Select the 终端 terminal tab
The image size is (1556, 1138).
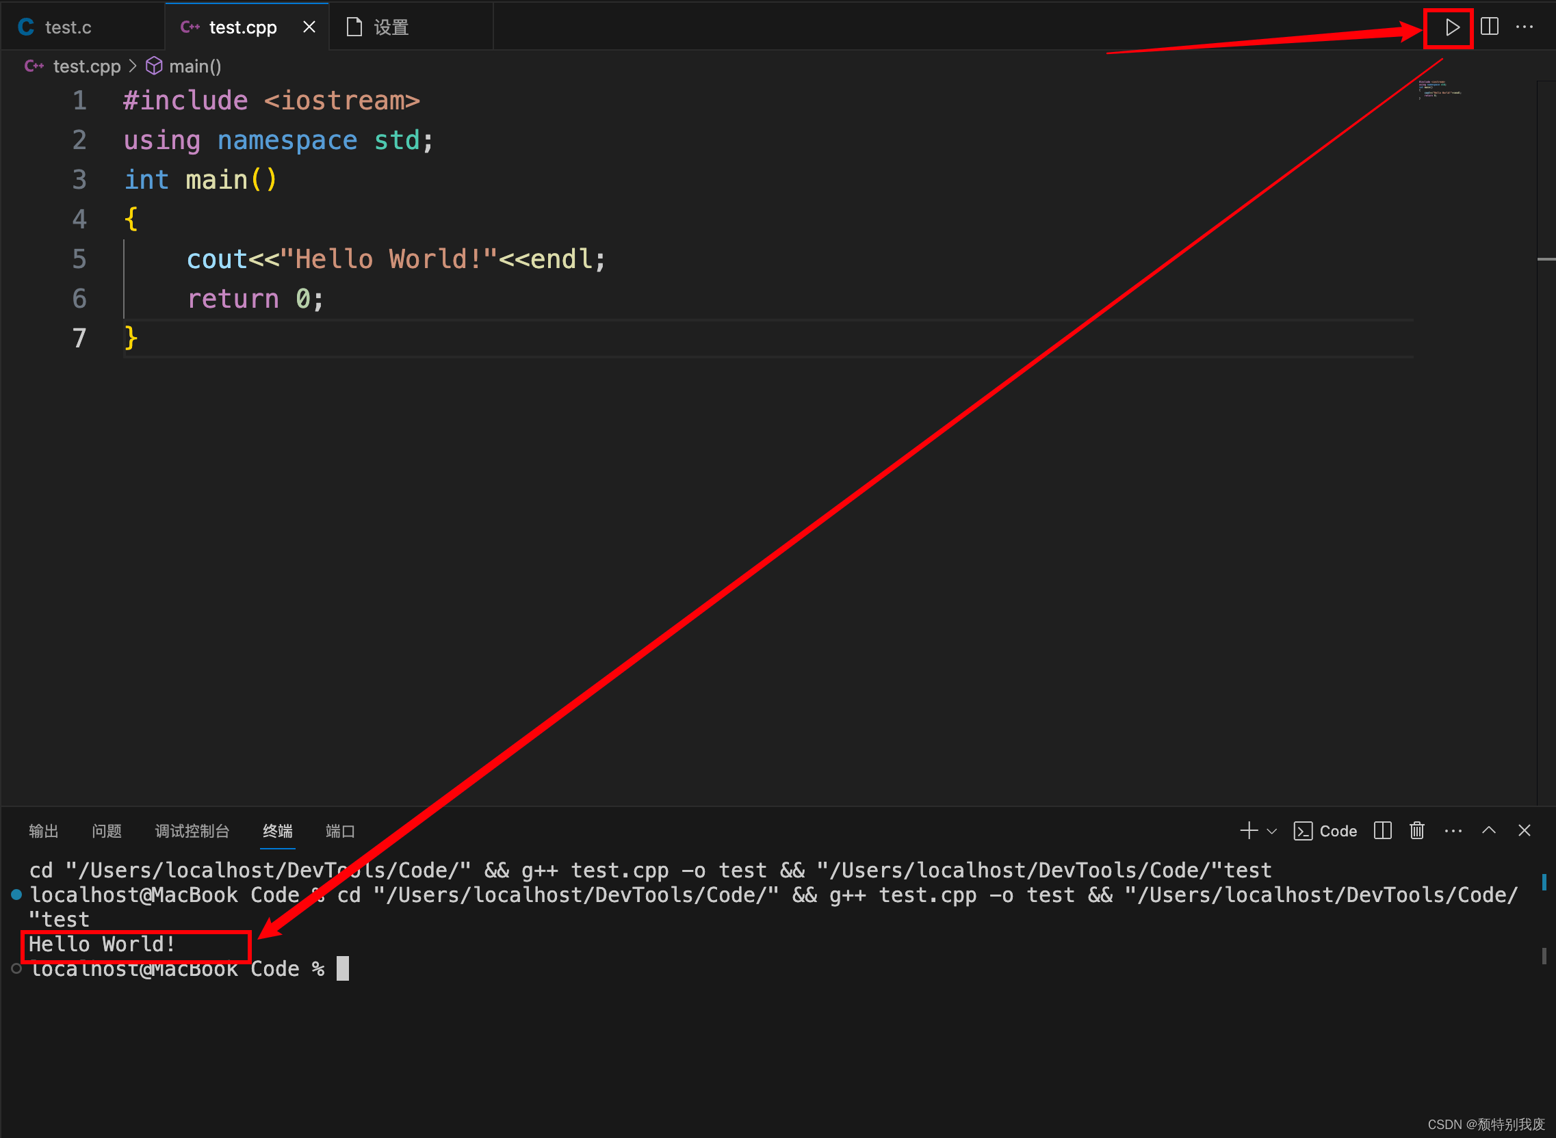tap(278, 831)
